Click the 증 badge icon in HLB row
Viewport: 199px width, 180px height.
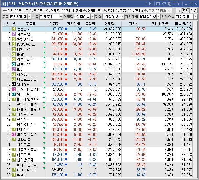point(14,69)
